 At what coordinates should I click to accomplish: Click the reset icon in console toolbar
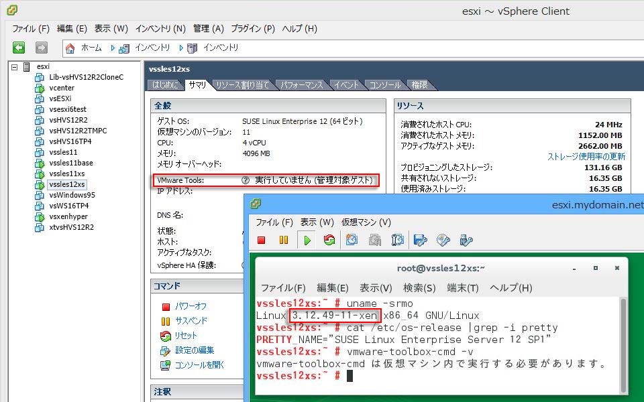coord(329,240)
